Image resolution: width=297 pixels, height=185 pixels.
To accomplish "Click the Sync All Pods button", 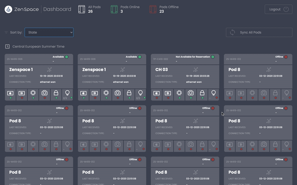I will click(x=259, y=33).
